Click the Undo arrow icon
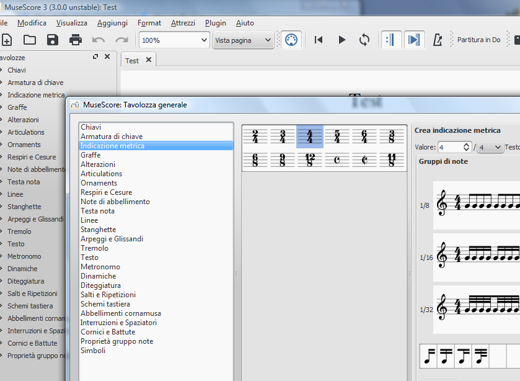This screenshot has width=520, height=381. pos(99,40)
